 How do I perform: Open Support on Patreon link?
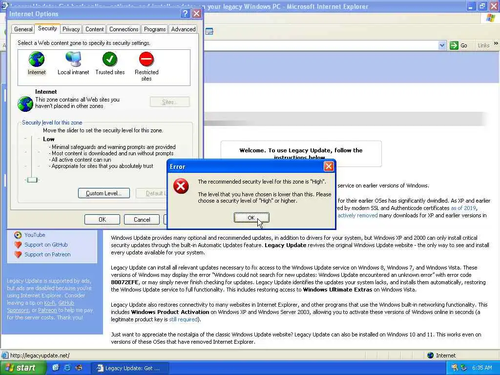pyautogui.click(x=47, y=254)
